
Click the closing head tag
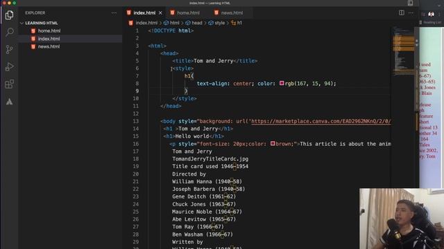click(x=171, y=106)
